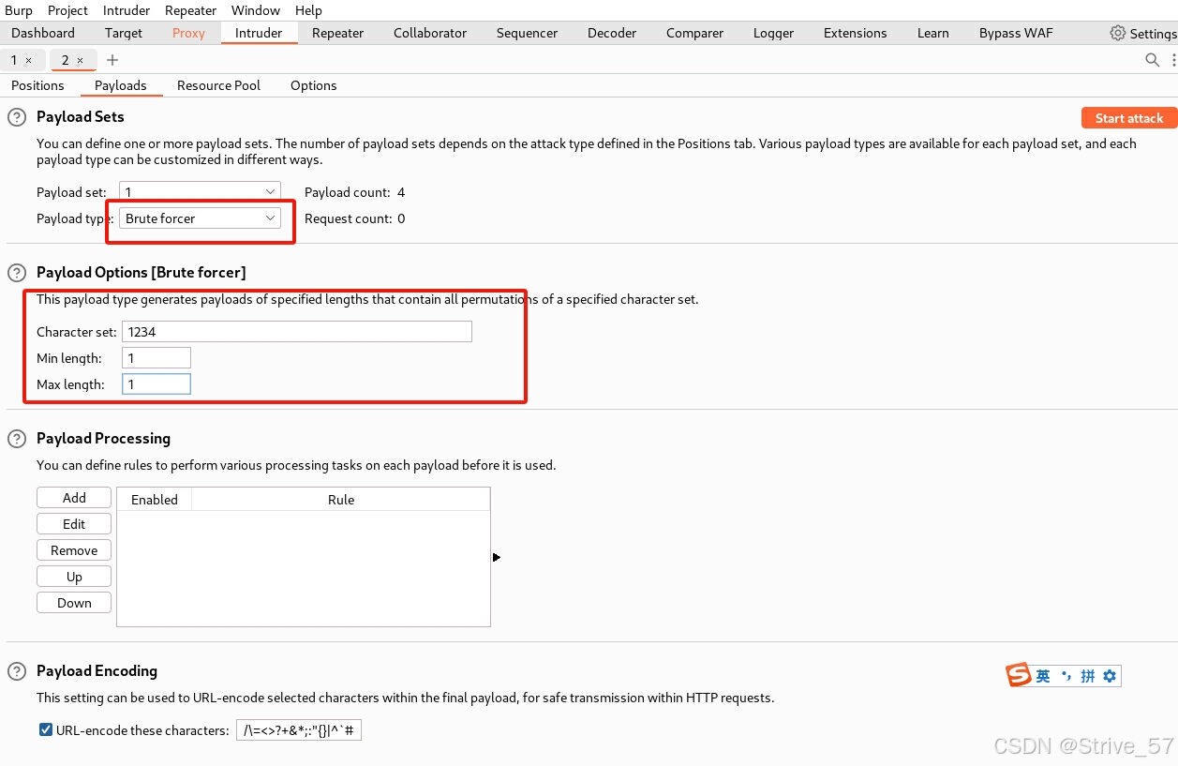The height and width of the screenshot is (766, 1178).
Task: Open Payload type Brute forcer dropdown
Action: (x=200, y=218)
